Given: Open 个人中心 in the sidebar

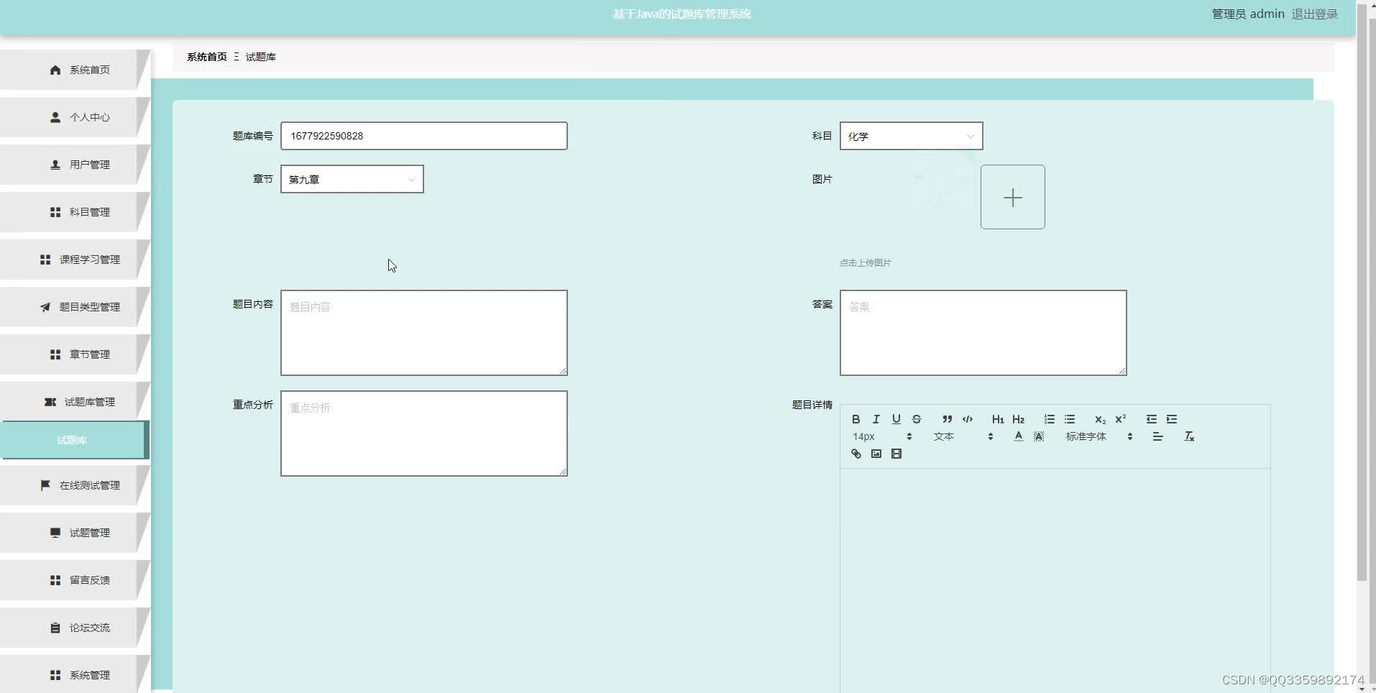Looking at the screenshot, I should [x=75, y=117].
